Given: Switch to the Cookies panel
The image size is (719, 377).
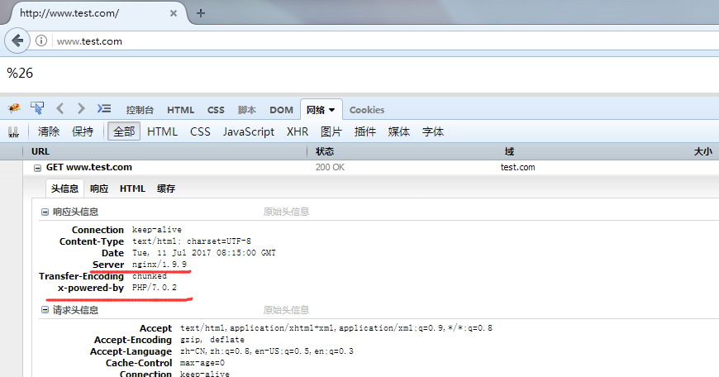Looking at the screenshot, I should coord(366,110).
